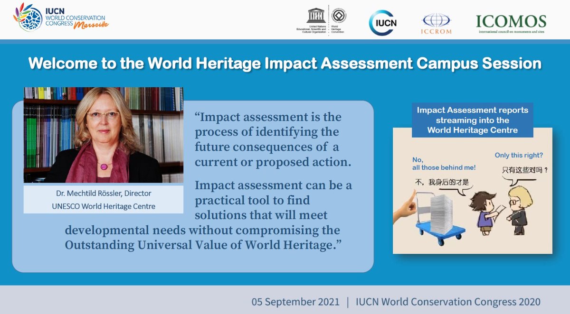Click the text 'Outstanding Universal Value of World Heritage.'
570x314 pixels.
204,245
